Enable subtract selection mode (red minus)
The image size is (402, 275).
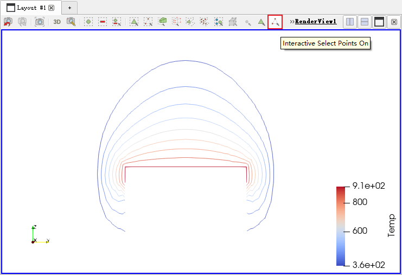(x=102, y=22)
